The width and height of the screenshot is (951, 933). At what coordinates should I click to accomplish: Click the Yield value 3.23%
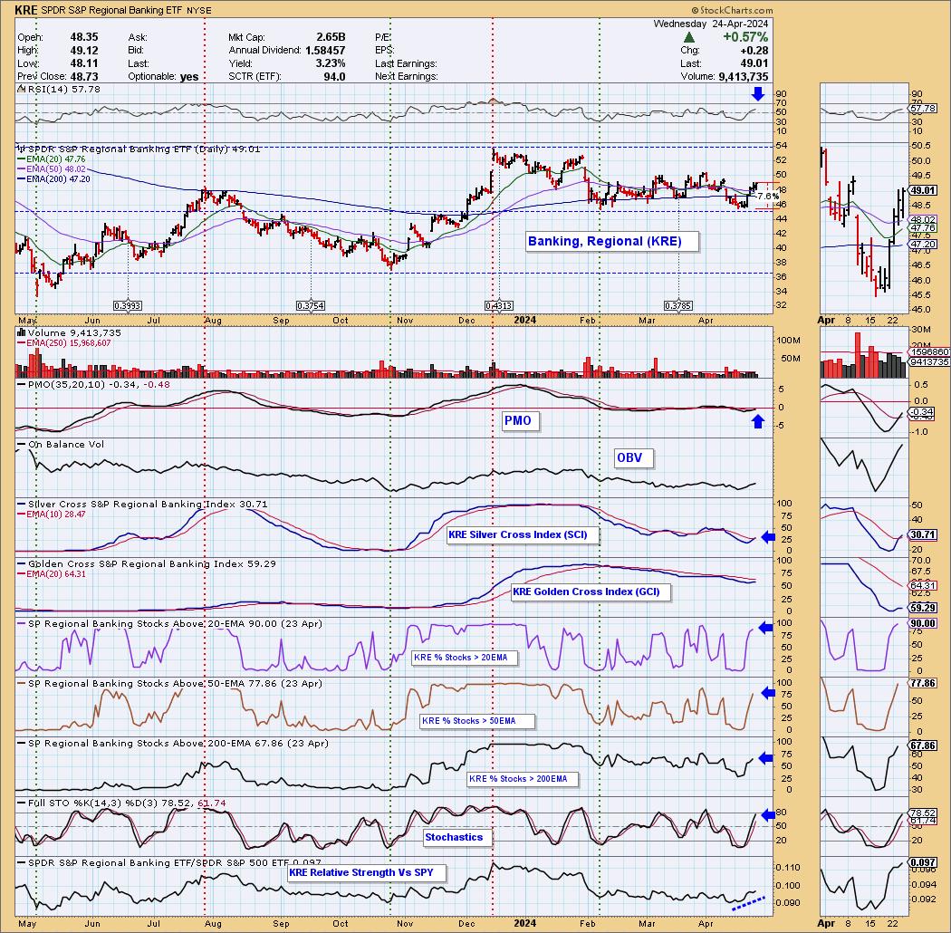pos(331,63)
